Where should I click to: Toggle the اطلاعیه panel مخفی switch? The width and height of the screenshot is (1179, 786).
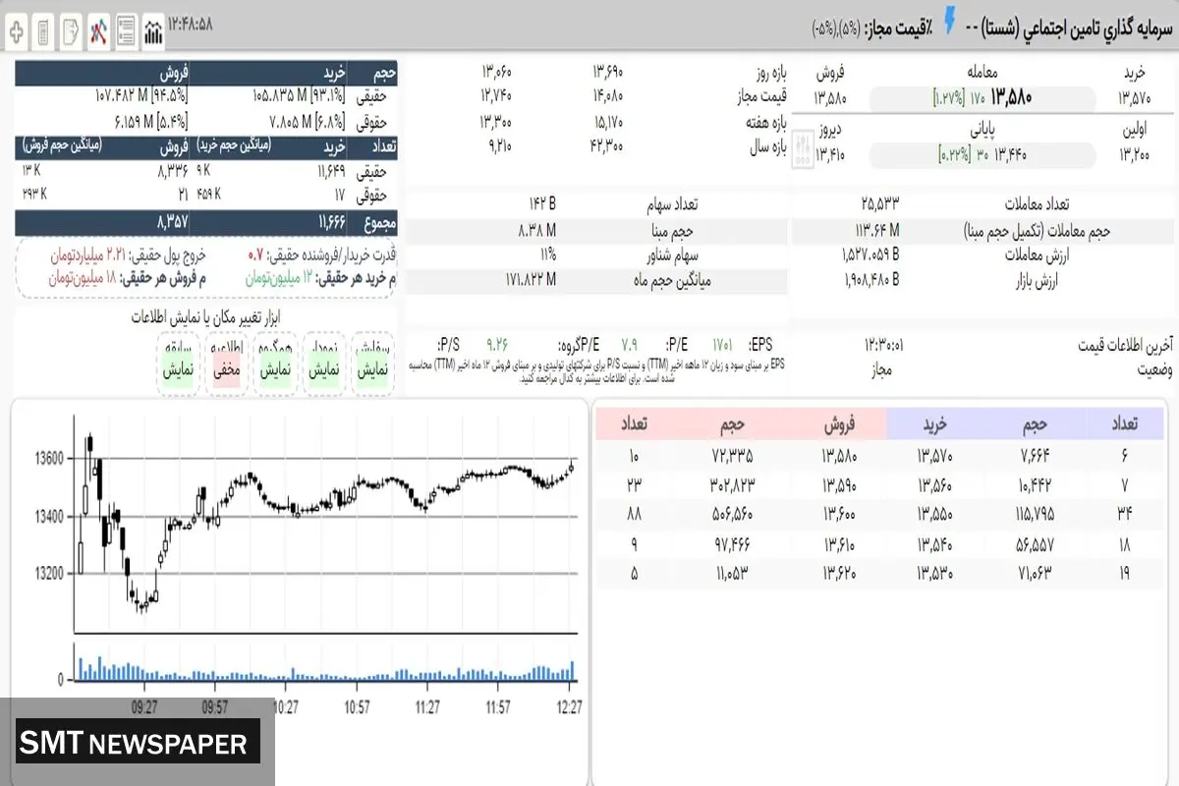point(228,371)
